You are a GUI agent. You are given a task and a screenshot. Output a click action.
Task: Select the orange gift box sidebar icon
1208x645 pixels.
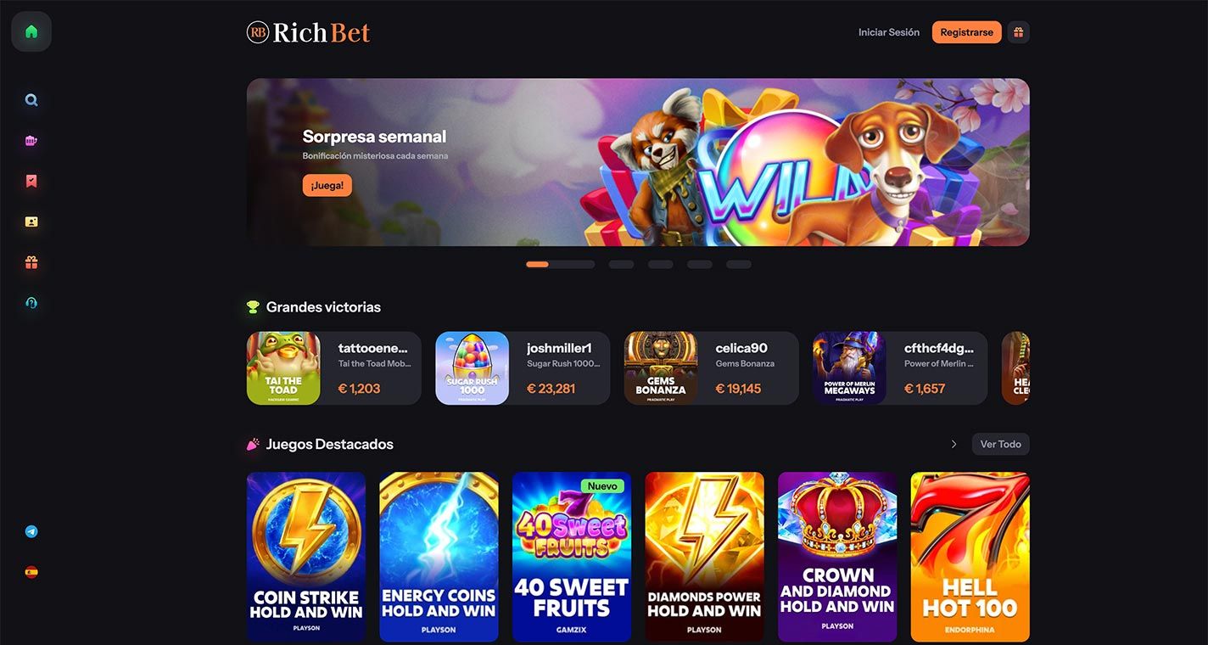(x=31, y=262)
